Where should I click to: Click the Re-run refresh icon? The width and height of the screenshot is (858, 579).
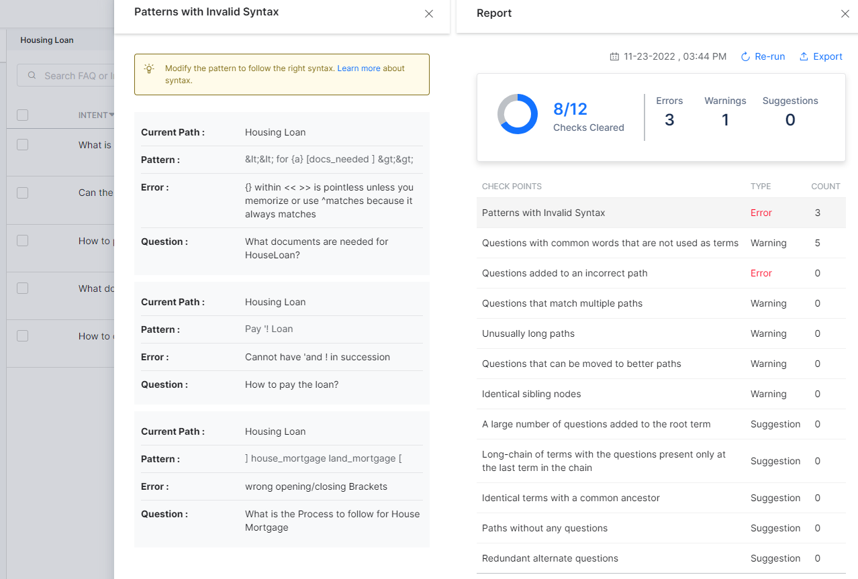click(x=745, y=57)
